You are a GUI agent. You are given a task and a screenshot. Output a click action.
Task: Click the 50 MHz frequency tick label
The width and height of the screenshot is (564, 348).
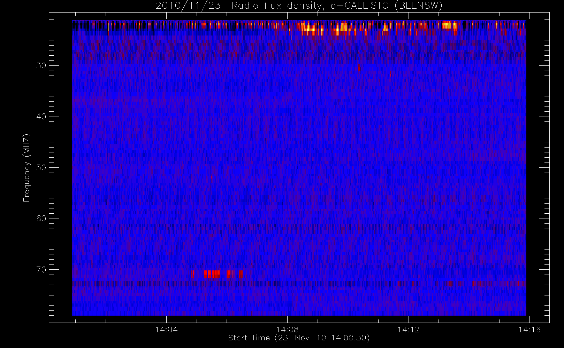[41, 167]
